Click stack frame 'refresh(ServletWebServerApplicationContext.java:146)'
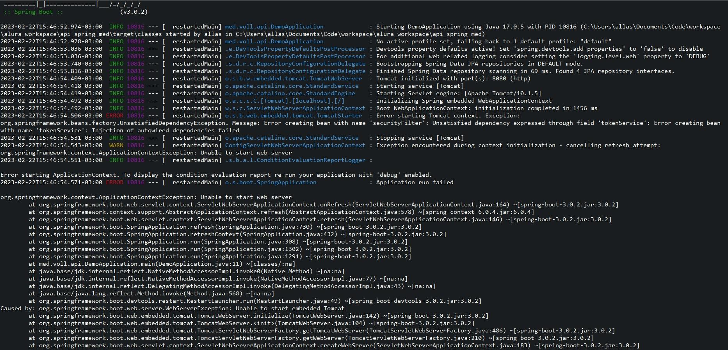 (x=320, y=219)
